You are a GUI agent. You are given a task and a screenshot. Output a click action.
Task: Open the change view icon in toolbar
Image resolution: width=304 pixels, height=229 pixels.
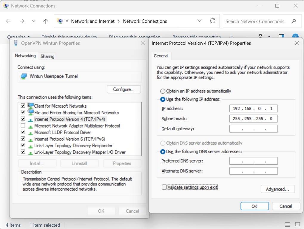click(262, 36)
